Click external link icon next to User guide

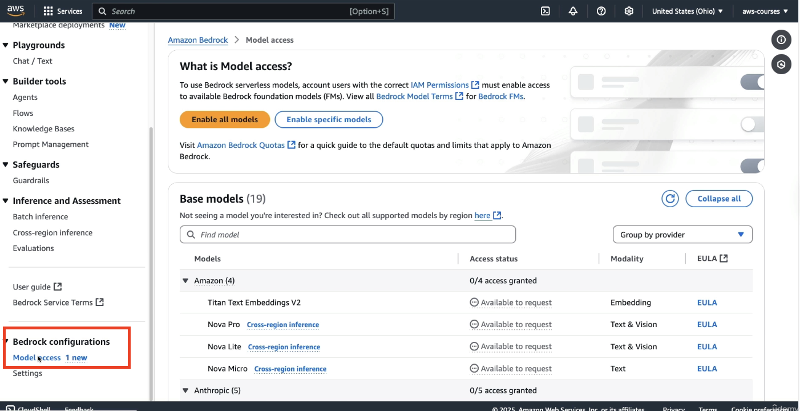(58, 287)
